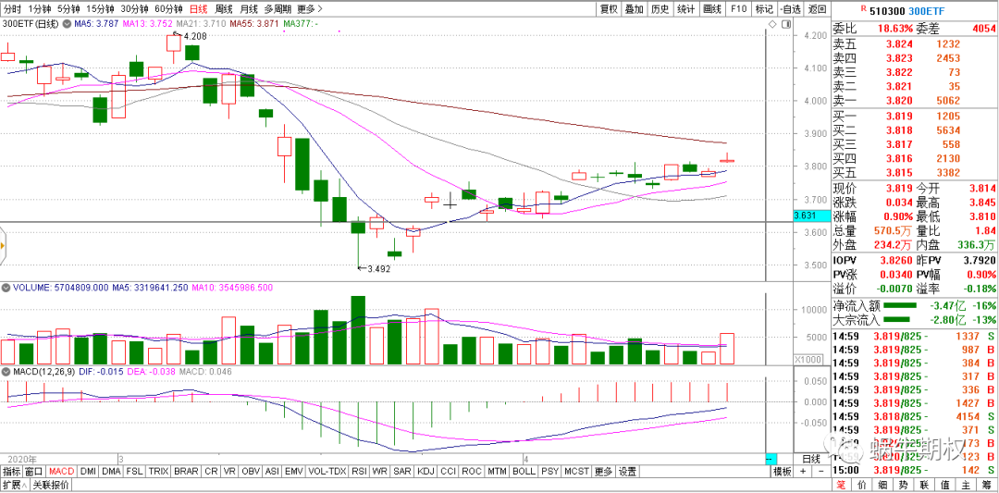This screenshot has width=999, height=493.
Task: Expand the 更多 periods dropdown at top
Action: pos(310,9)
